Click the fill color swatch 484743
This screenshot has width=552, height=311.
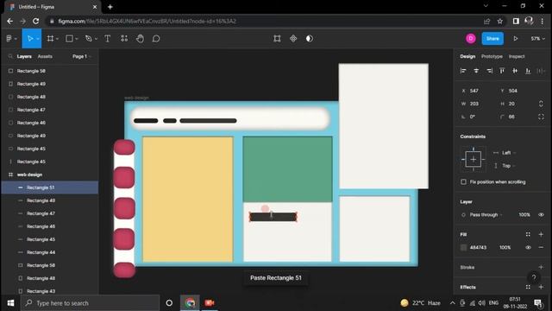point(463,248)
